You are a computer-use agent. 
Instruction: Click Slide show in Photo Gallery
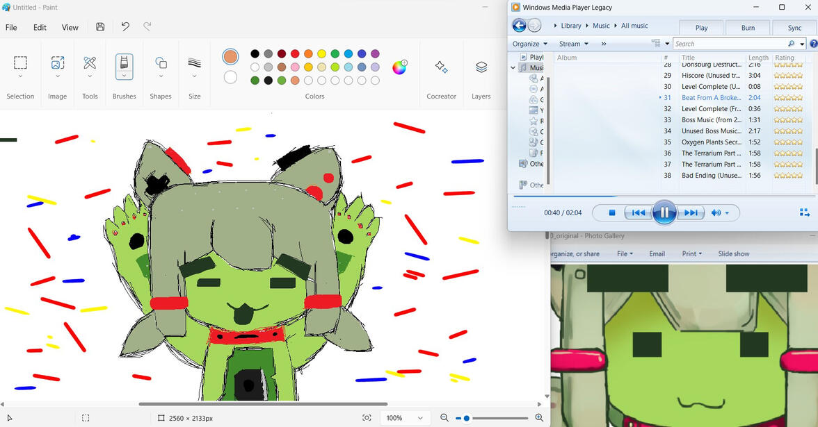click(733, 254)
